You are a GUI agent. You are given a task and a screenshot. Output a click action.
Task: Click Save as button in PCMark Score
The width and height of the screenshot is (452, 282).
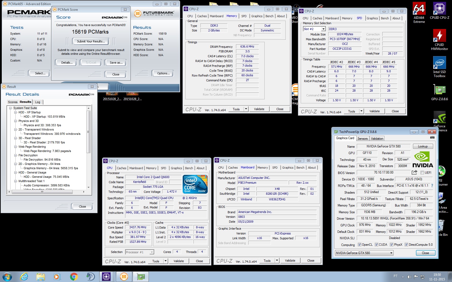pyautogui.click(x=116, y=63)
